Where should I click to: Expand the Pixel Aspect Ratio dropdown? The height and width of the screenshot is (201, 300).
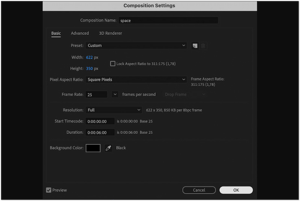point(136,79)
